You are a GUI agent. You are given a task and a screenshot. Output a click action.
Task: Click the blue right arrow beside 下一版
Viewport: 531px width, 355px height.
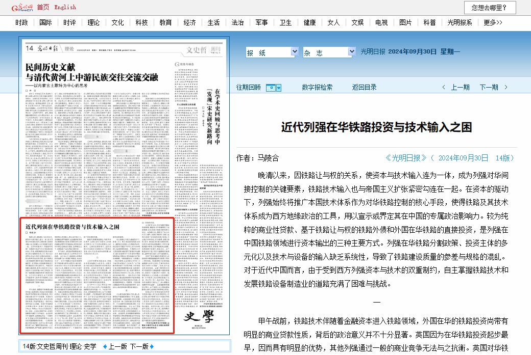(152, 346)
